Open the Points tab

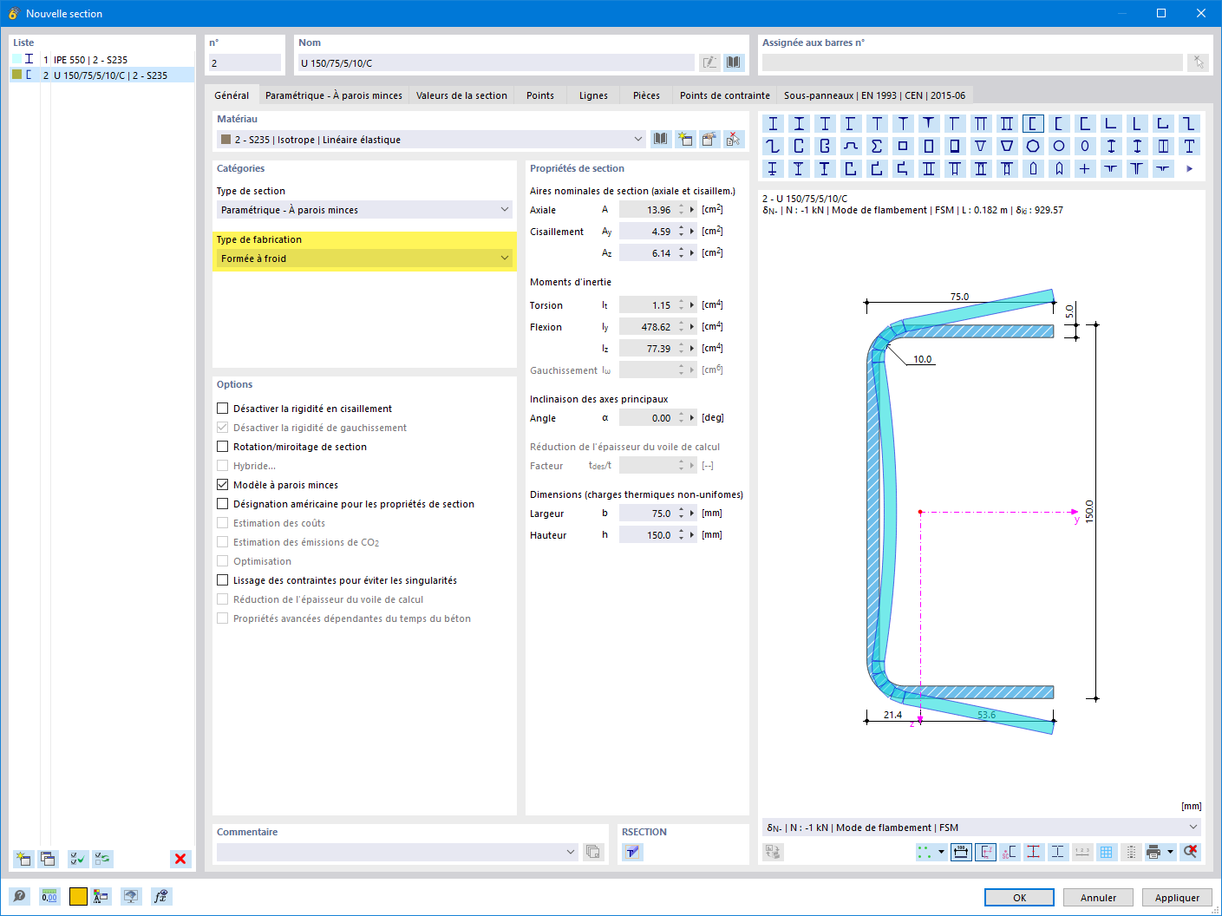[540, 95]
